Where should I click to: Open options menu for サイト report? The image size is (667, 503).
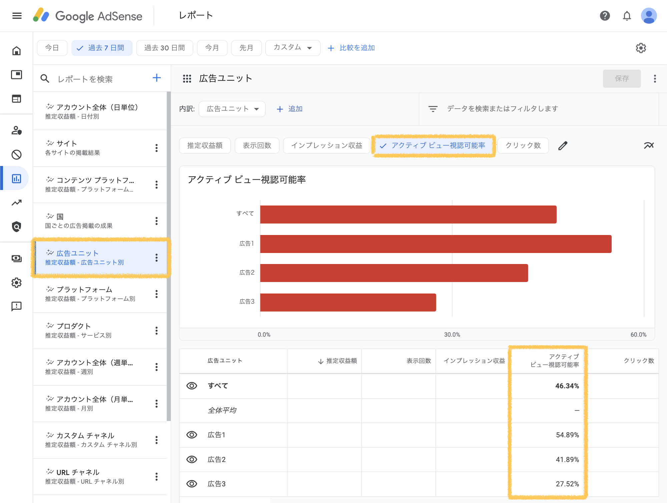(156, 148)
